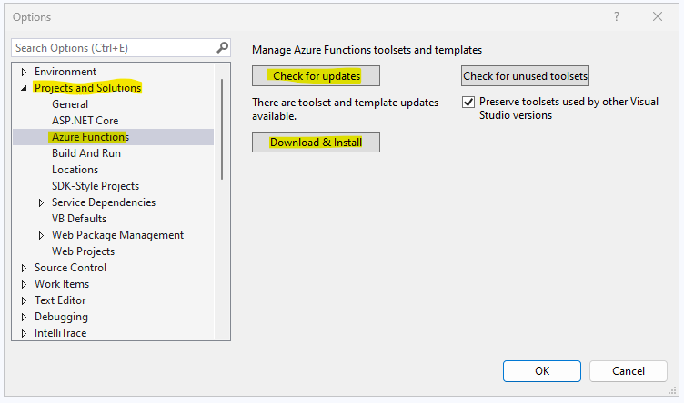Click the options tree scrollbar thumb

coord(222,129)
